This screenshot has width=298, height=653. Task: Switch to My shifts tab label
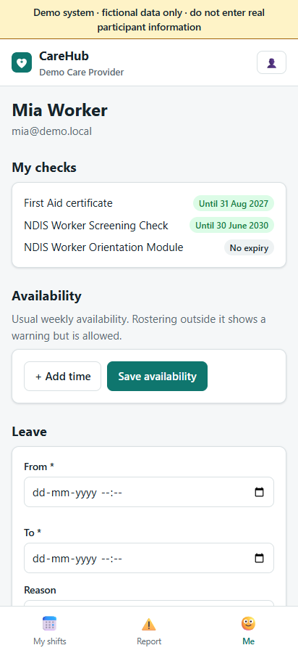[49, 641]
